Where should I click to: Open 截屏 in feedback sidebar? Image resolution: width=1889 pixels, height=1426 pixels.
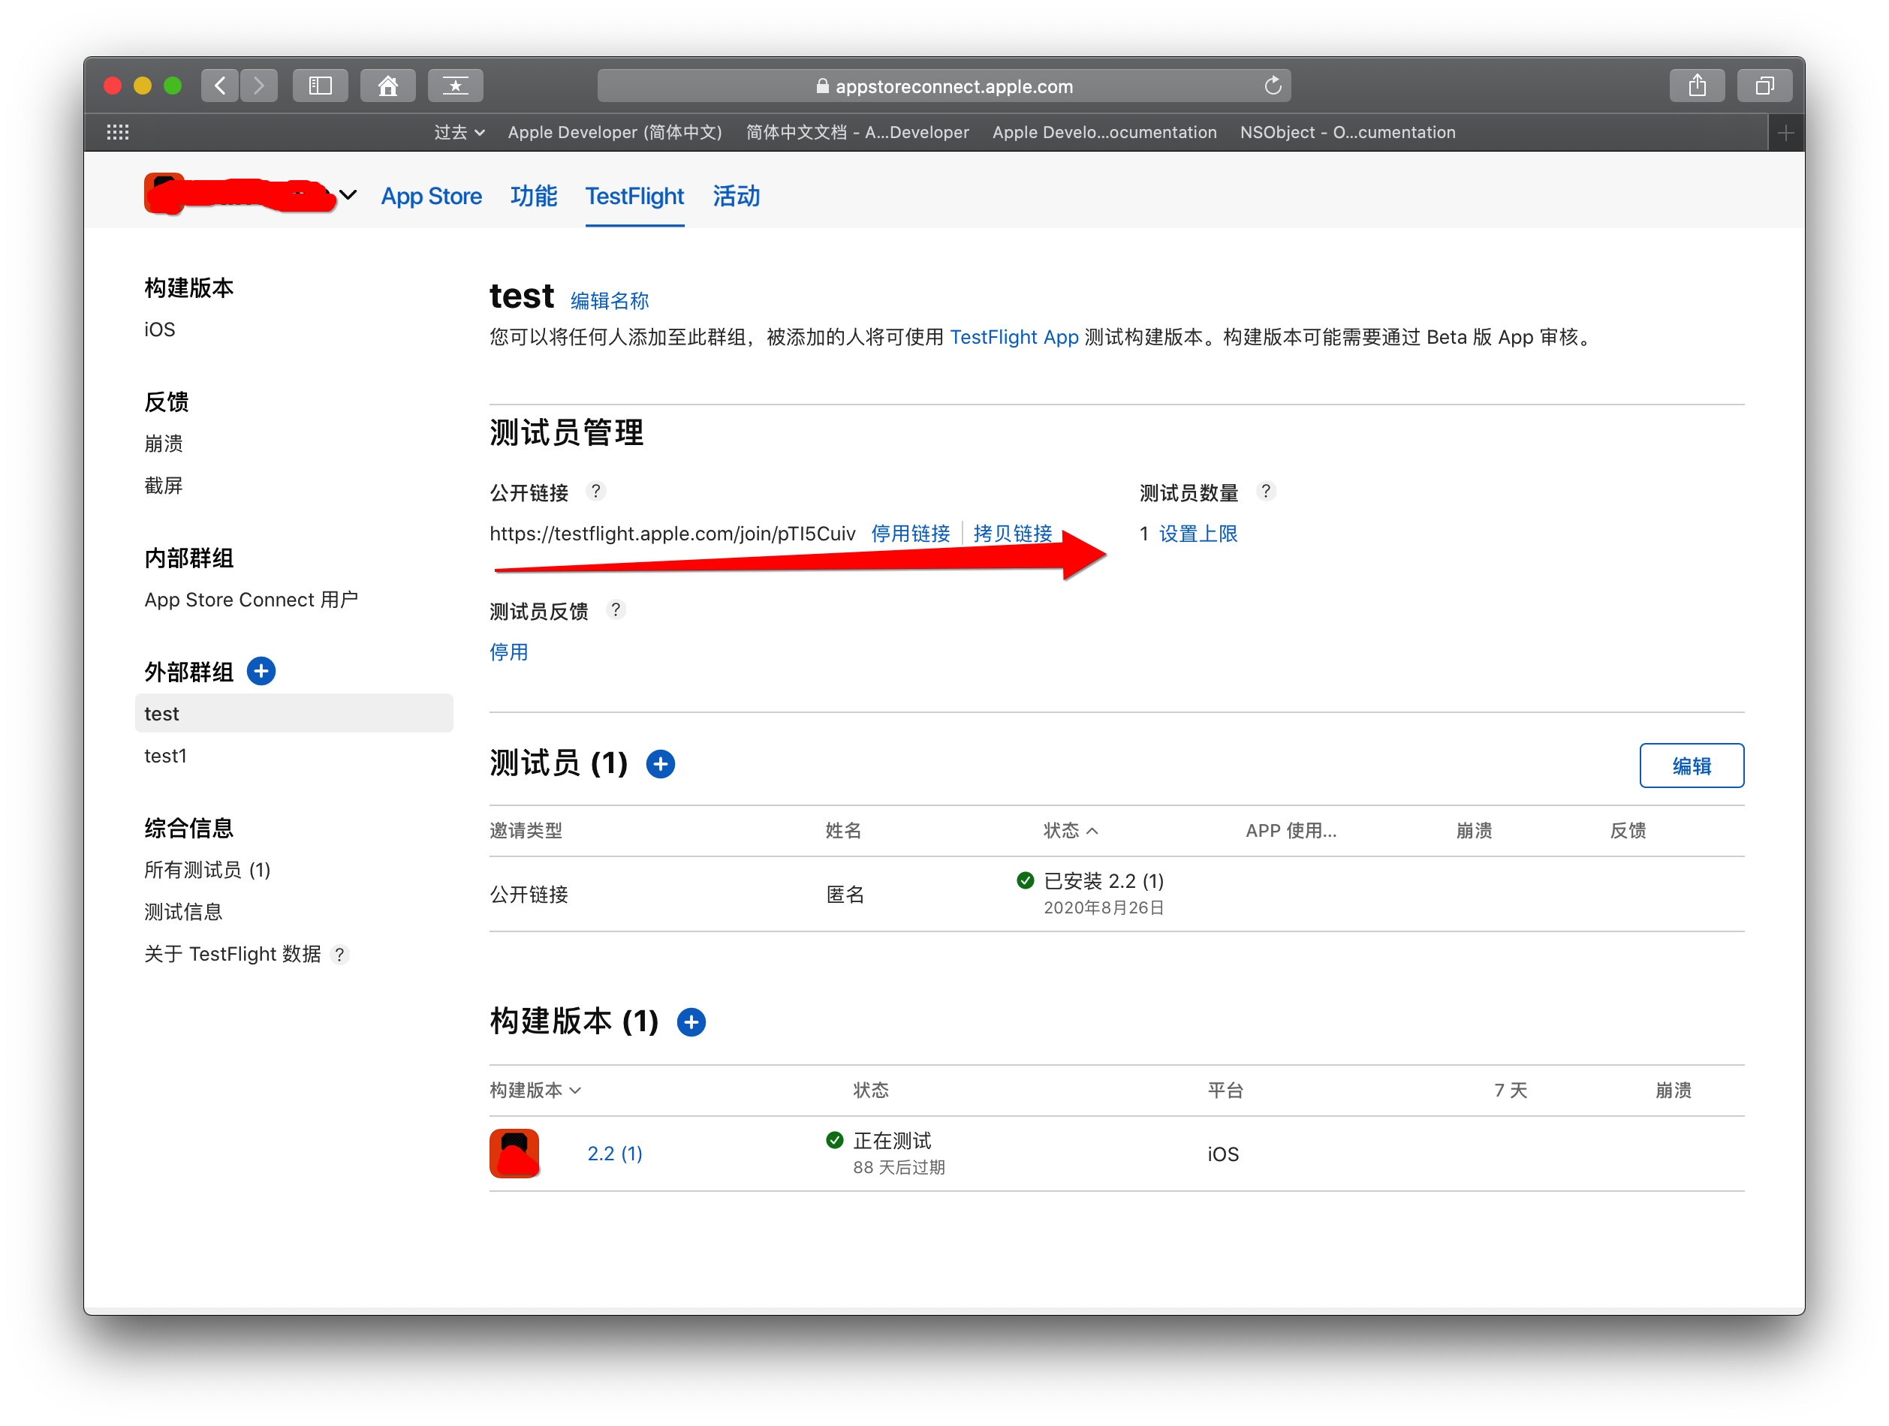coord(163,485)
